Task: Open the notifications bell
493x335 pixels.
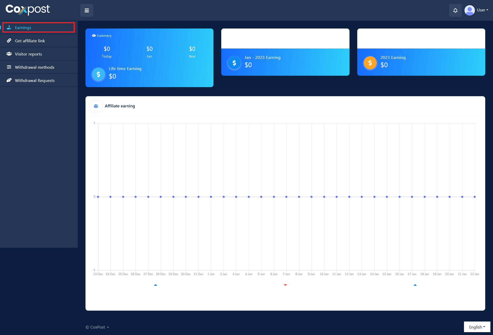Action: 455,10
